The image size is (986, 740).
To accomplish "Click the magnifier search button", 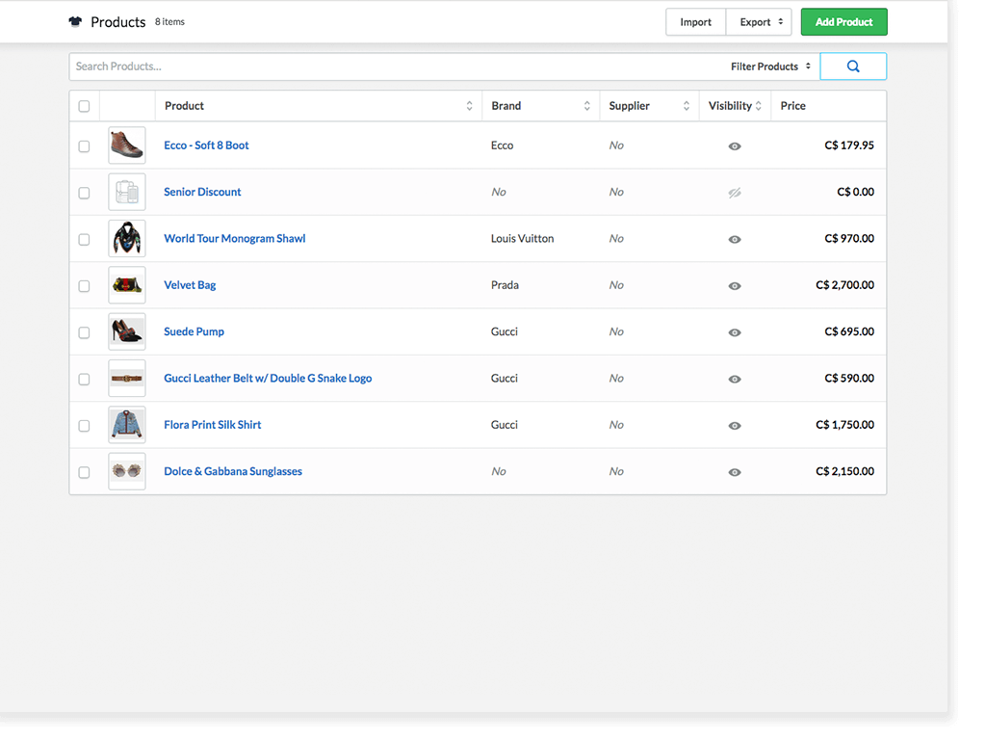I will click(x=853, y=66).
